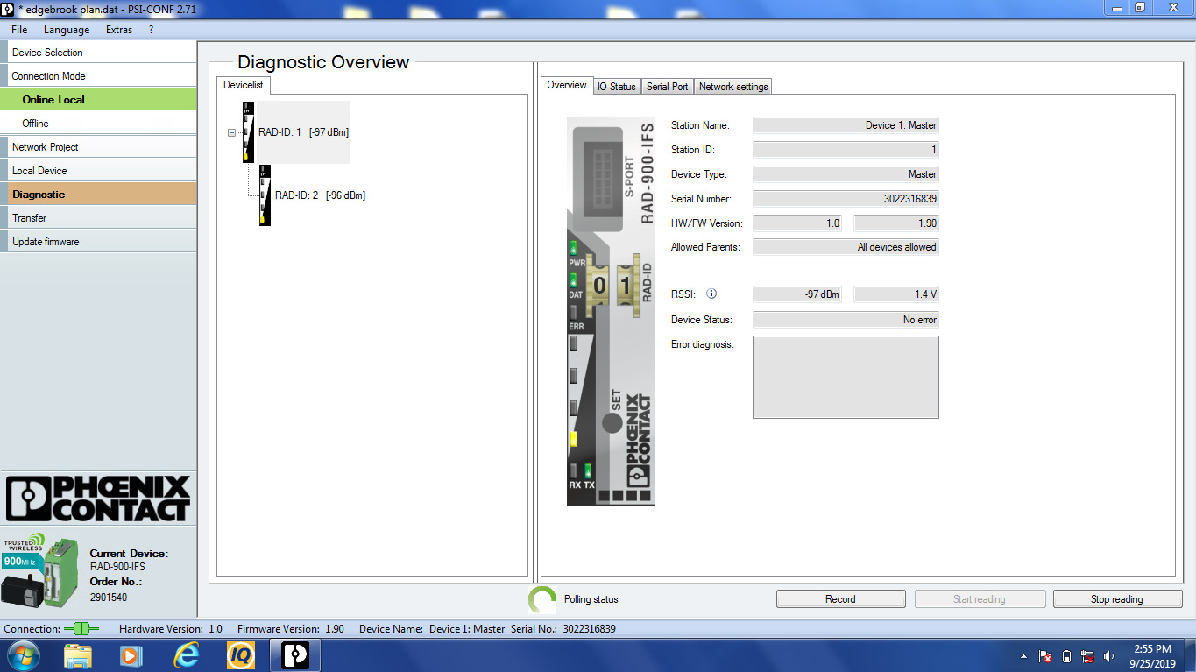Click the RAD-900-IFS product image in sidebar
The image size is (1196, 672).
pyautogui.click(x=39, y=572)
